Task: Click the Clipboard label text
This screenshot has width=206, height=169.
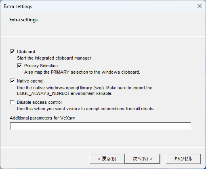Action: coord(26,52)
